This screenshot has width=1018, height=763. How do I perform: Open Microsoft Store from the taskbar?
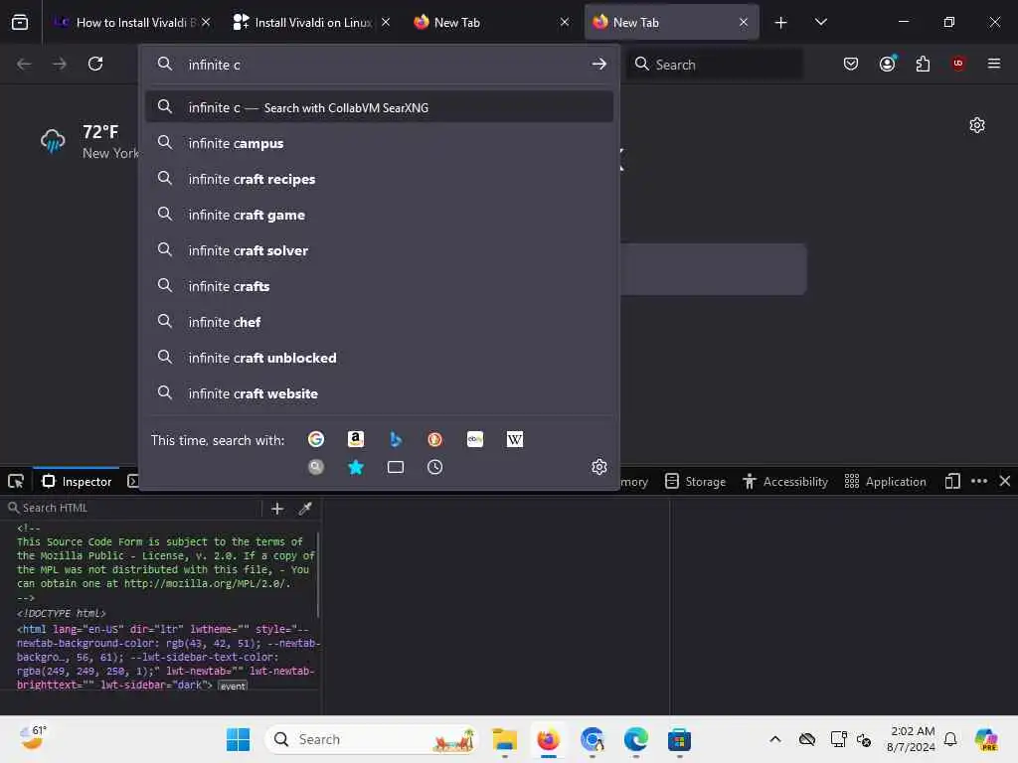[x=679, y=739]
